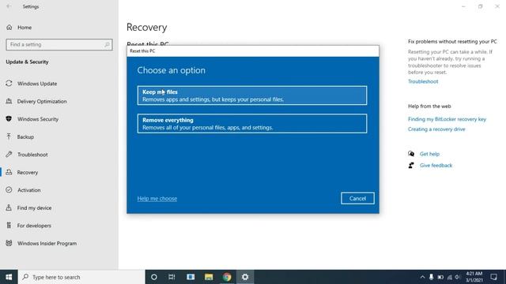This screenshot has height=284, width=506.
Task: Click the Home icon in Settings sidebar
Action: pyautogui.click(x=9, y=28)
